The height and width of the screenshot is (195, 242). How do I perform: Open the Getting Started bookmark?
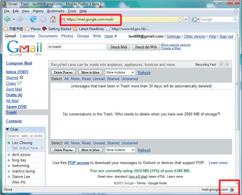tap(57, 29)
